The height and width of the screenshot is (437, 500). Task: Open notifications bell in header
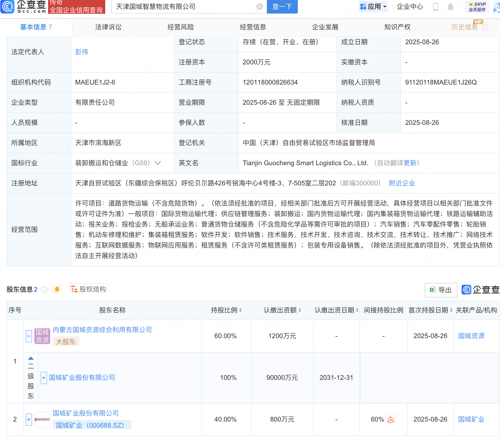(x=450, y=7)
